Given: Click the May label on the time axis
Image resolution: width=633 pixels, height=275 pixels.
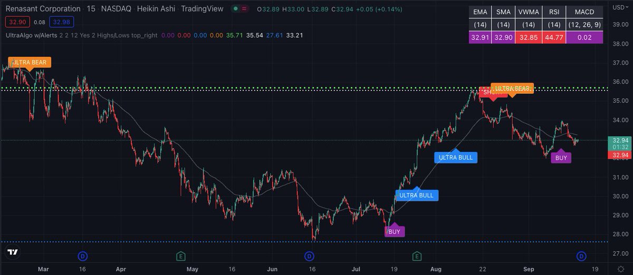Looking at the screenshot, I should tap(192, 268).
